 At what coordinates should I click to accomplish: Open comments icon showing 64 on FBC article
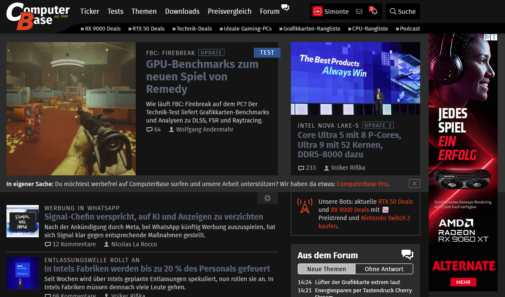pos(153,129)
